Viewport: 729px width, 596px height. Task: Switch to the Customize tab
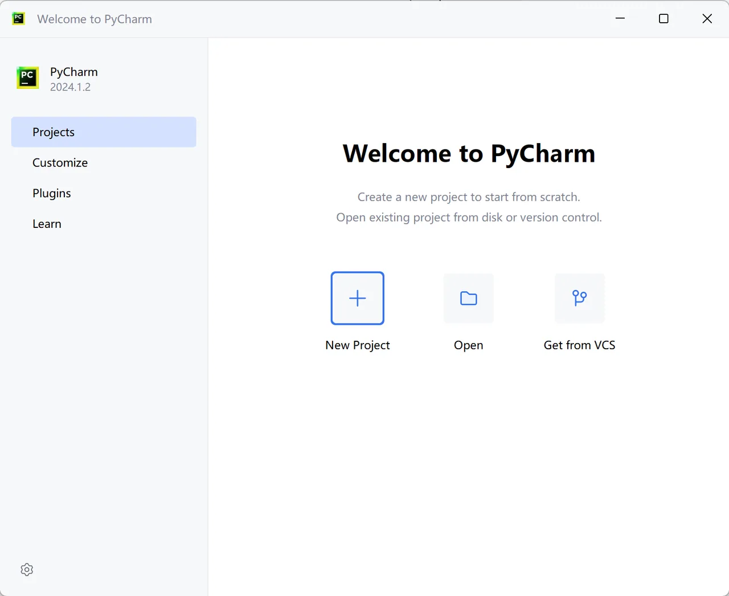104,163
